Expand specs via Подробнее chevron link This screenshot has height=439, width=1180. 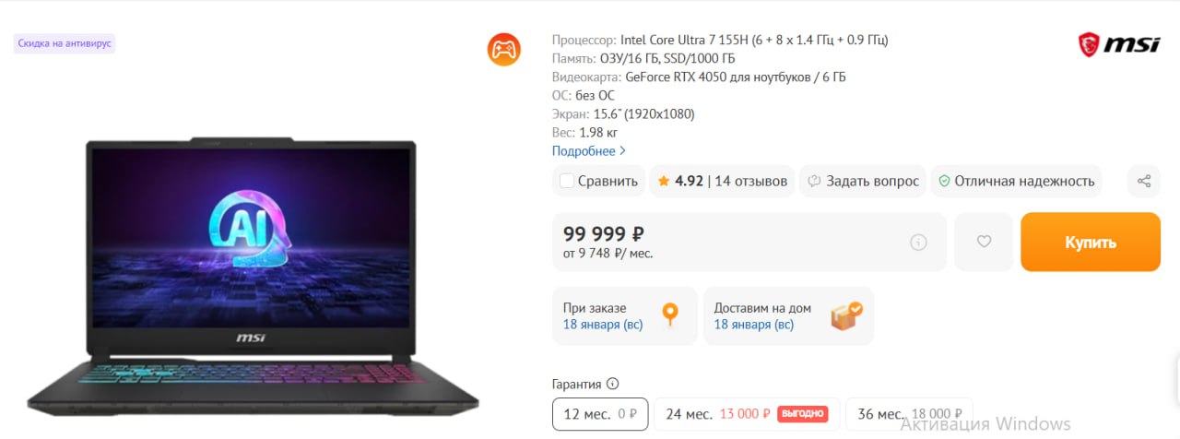(x=589, y=150)
